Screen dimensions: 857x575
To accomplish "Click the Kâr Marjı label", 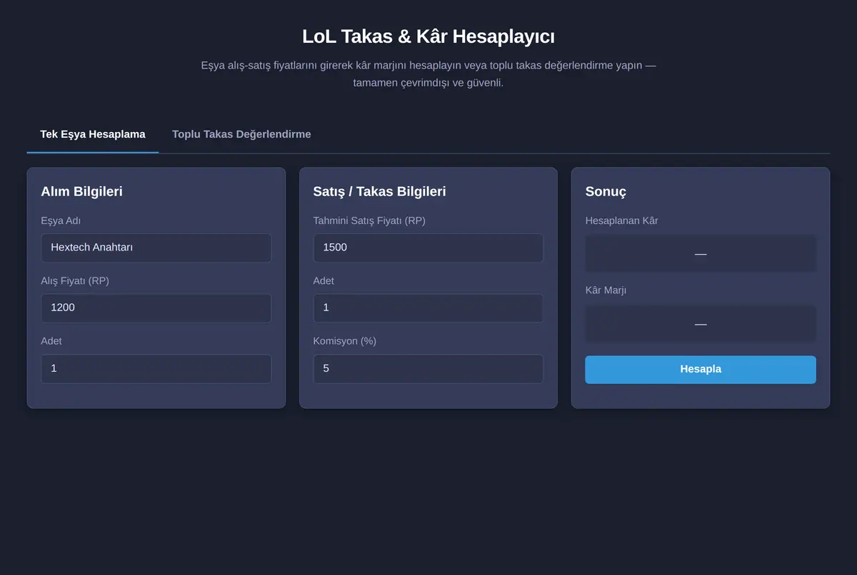I will coord(606,290).
